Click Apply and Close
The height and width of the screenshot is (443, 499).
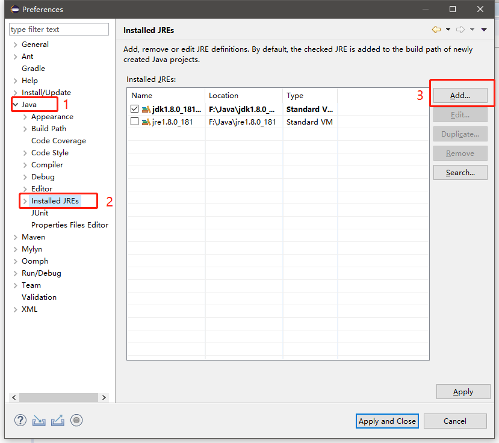coord(387,421)
